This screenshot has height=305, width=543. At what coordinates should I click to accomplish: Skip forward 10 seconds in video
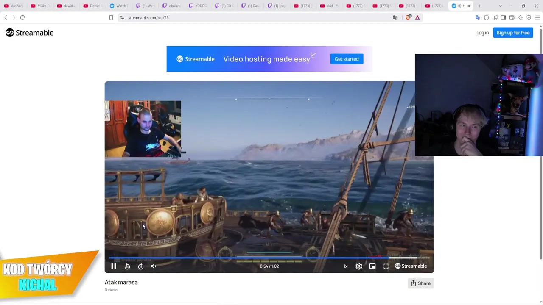141,266
